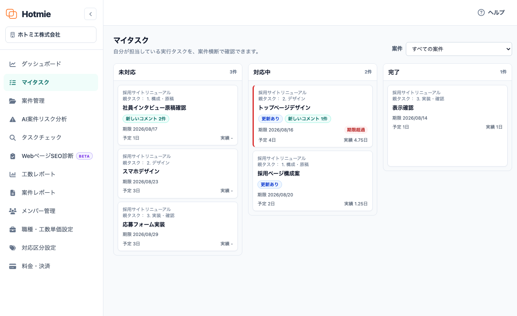Open the 案件管理 menu item
The image size is (517, 316).
51,101
